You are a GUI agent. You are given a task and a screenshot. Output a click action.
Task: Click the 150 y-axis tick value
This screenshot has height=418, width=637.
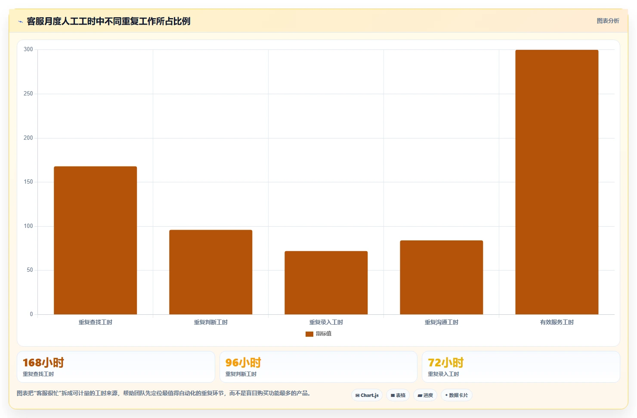tap(28, 182)
